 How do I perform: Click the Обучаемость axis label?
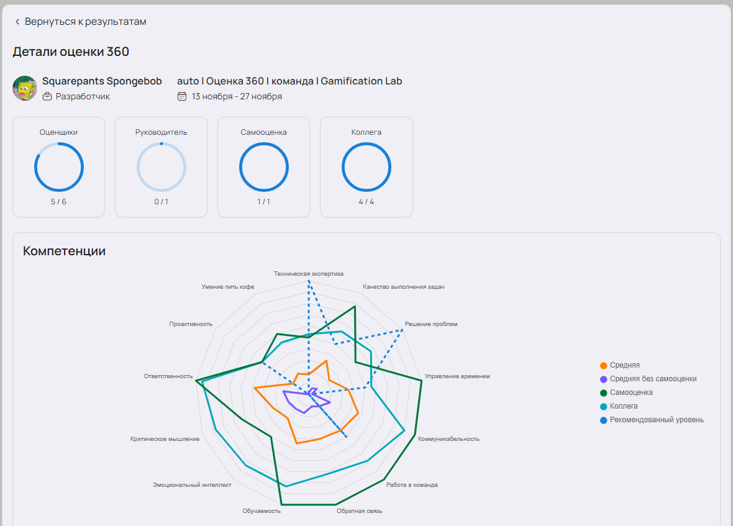click(x=262, y=511)
